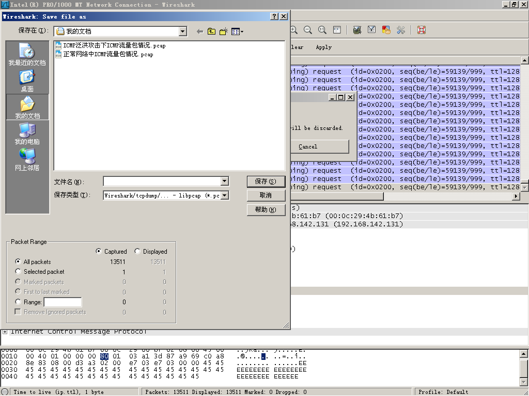The width and height of the screenshot is (529, 396).
Task: Open Wireshark Preferences tools icon
Action: tap(401, 30)
